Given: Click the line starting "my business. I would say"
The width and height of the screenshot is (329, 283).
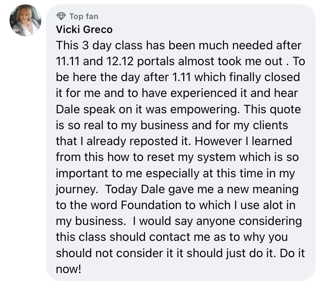Looking at the screenshot, I should click(178, 221).
